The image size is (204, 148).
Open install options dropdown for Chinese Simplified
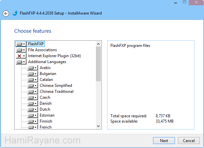pos(32,86)
